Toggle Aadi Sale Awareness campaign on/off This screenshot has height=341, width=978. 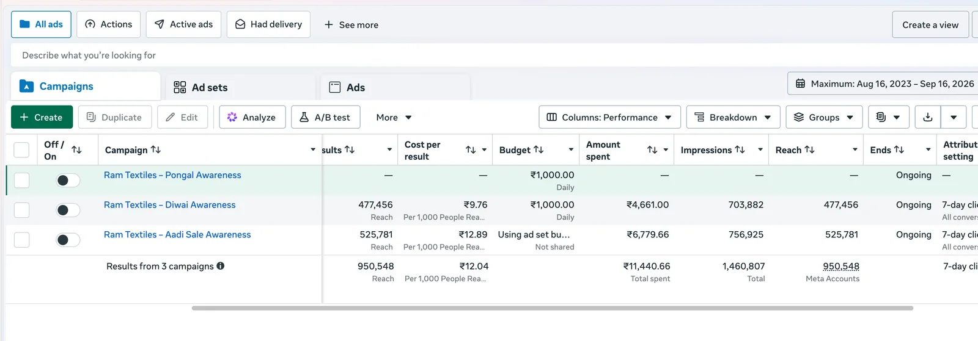pyautogui.click(x=68, y=240)
